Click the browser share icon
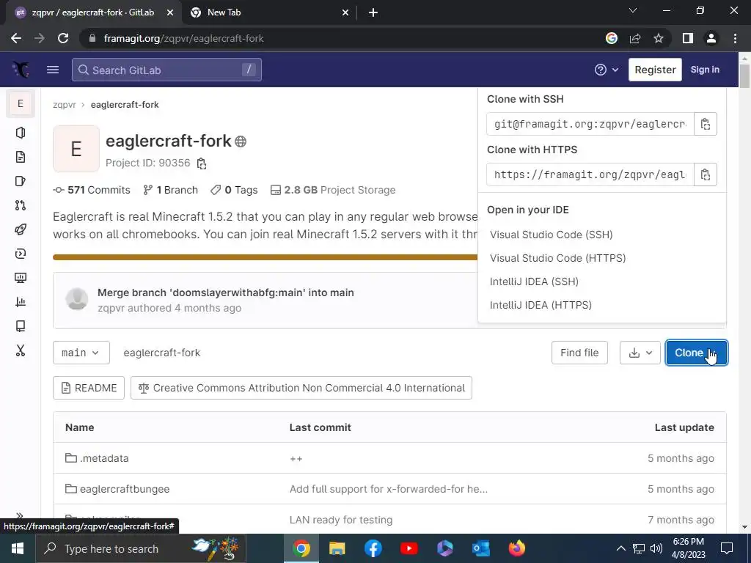 pos(635,38)
